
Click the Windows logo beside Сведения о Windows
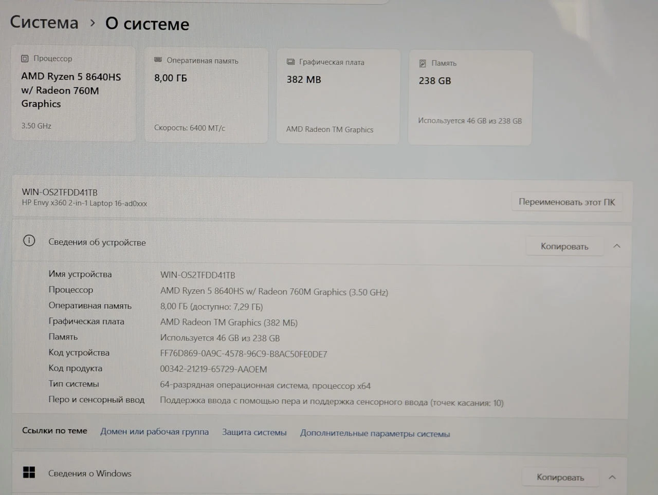pyautogui.click(x=29, y=472)
